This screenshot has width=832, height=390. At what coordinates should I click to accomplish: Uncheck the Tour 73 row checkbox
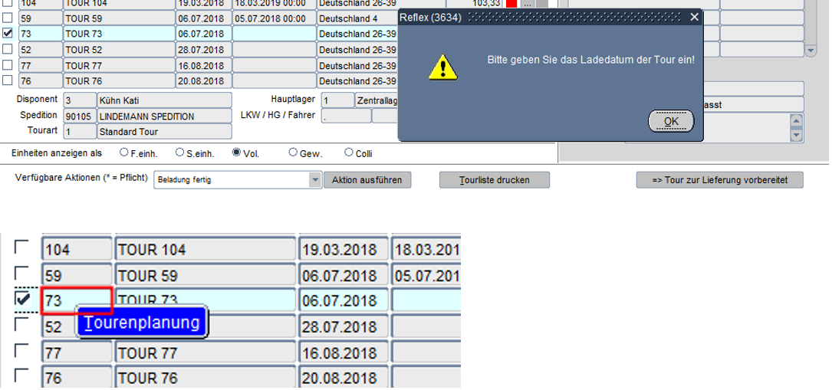coord(8,34)
